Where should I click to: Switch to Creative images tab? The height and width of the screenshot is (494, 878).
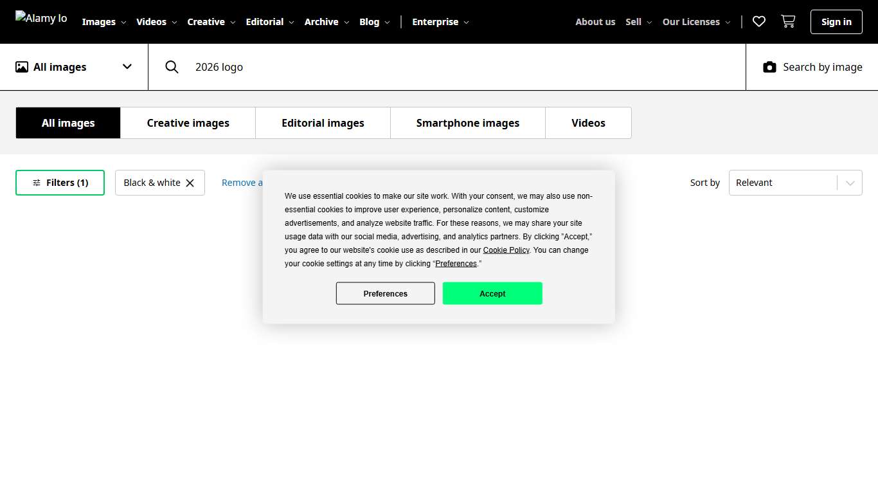point(188,123)
